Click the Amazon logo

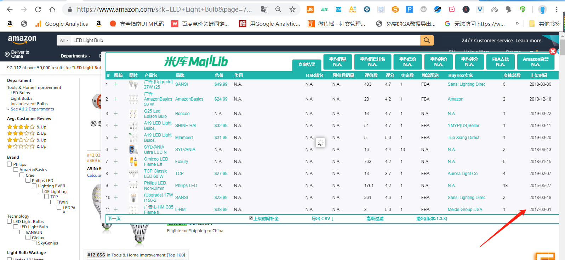tap(22, 40)
